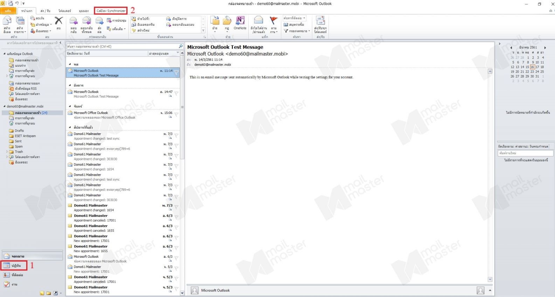
Task: Click the contact photo icon in people pane
Action: [x=195, y=290]
